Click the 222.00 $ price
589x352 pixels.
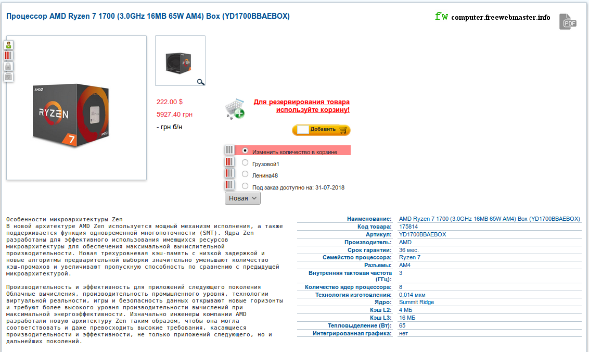point(170,102)
